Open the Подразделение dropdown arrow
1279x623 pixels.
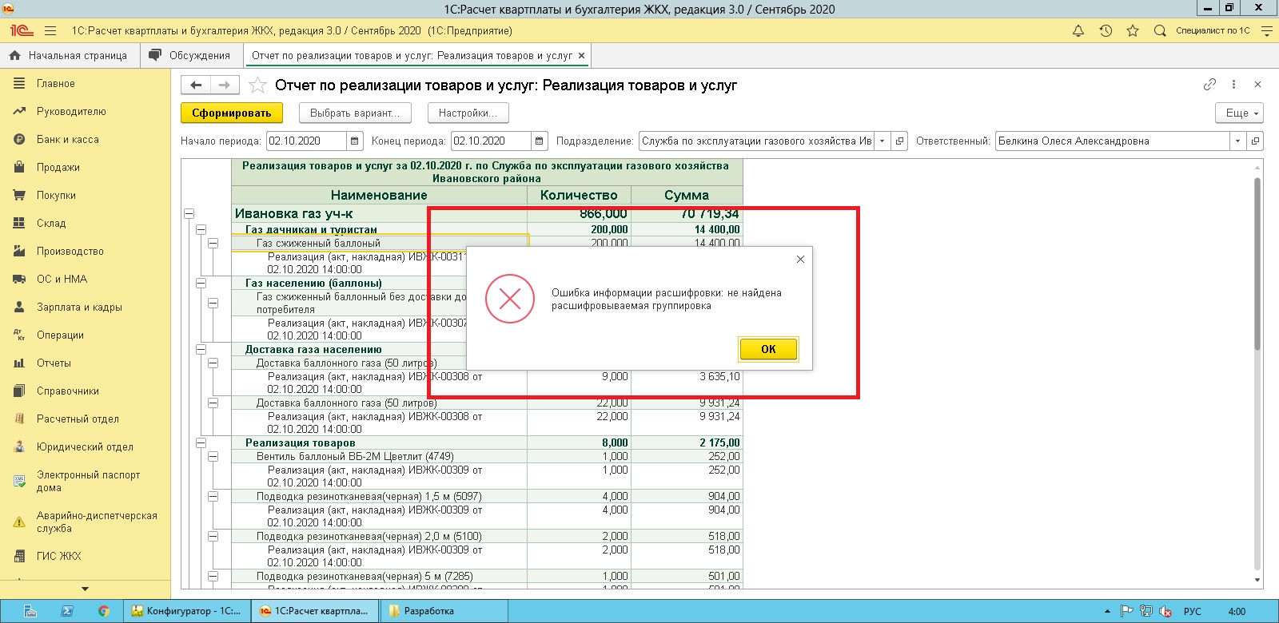(x=883, y=141)
